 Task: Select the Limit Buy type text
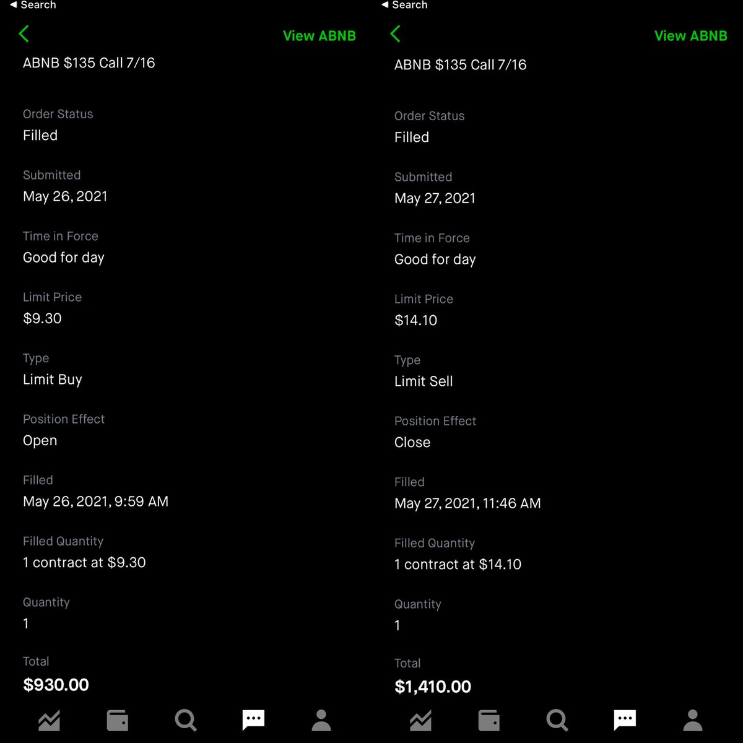53,380
